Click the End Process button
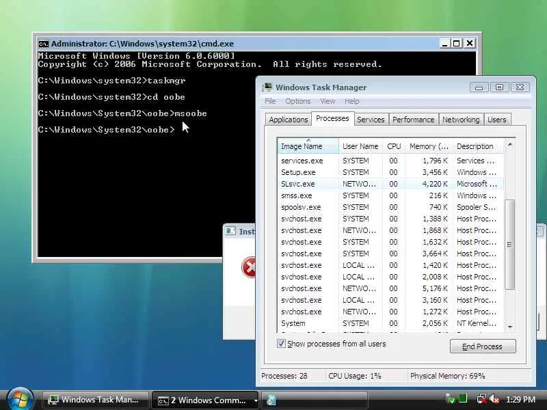Screen dimensions: 547x410 click(483, 346)
